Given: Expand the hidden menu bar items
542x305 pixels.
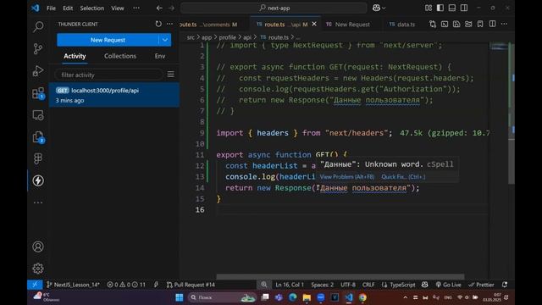Looking at the screenshot, I should [136, 8].
